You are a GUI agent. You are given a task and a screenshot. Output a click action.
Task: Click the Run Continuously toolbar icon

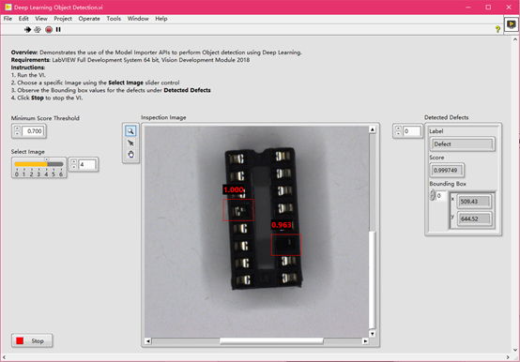tap(38, 29)
